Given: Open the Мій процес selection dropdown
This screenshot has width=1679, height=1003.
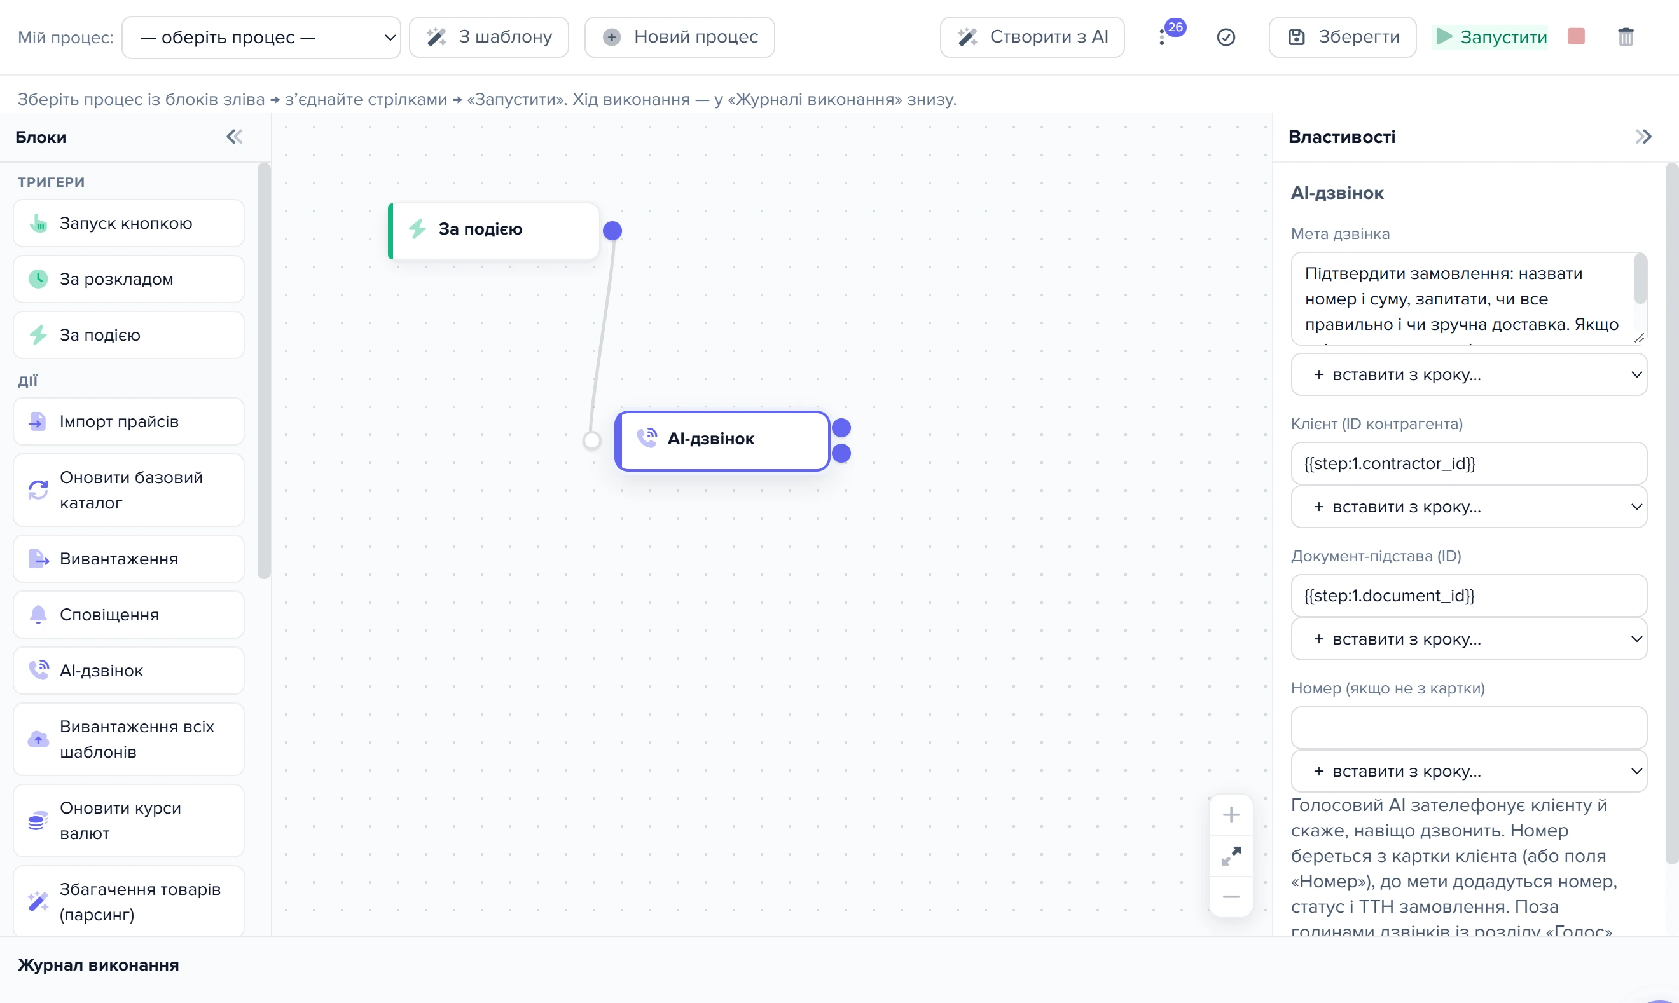Looking at the screenshot, I should [x=261, y=37].
